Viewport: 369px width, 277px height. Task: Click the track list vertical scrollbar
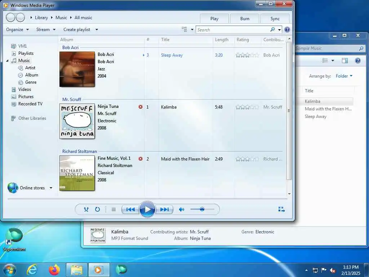click(x=289, y=111)
